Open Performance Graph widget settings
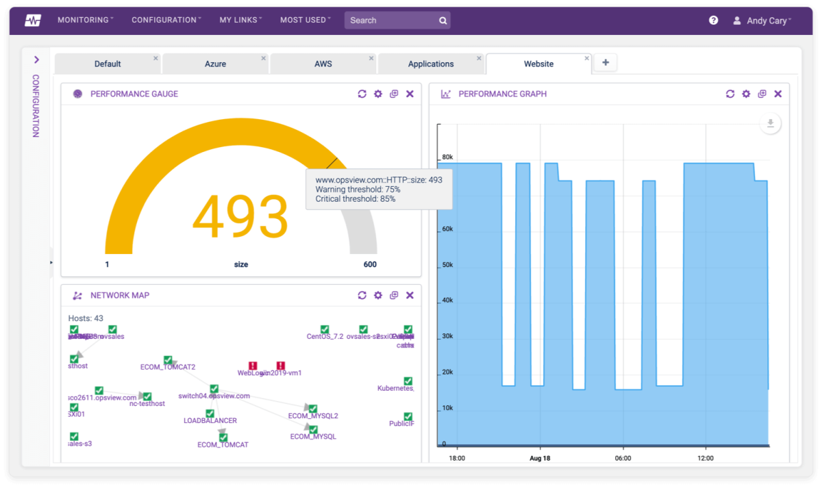The height and width of the screenshot is (488, 822). pyautogui.click(x=746, y=94)
